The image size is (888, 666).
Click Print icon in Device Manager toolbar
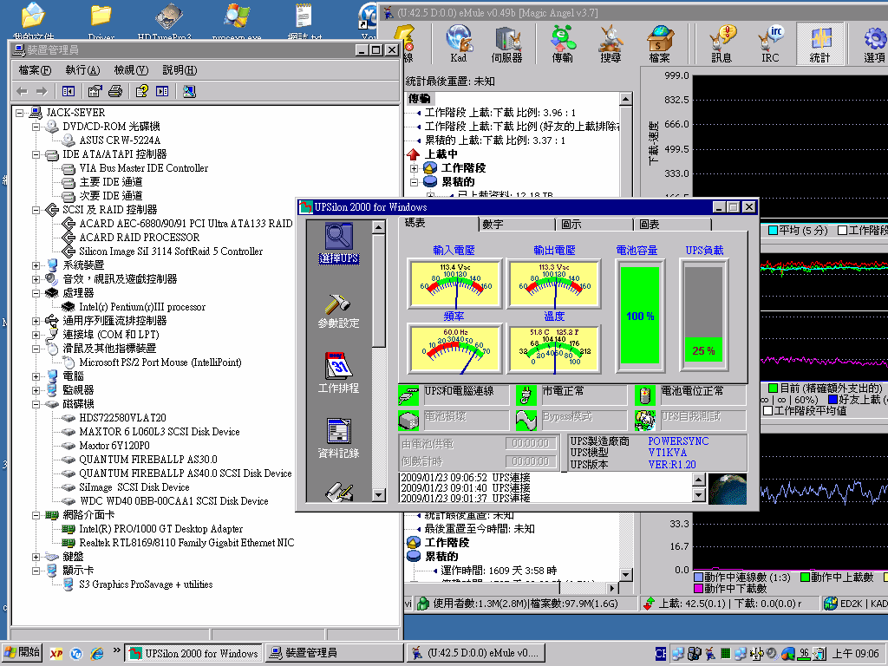(x=115, y=91)
